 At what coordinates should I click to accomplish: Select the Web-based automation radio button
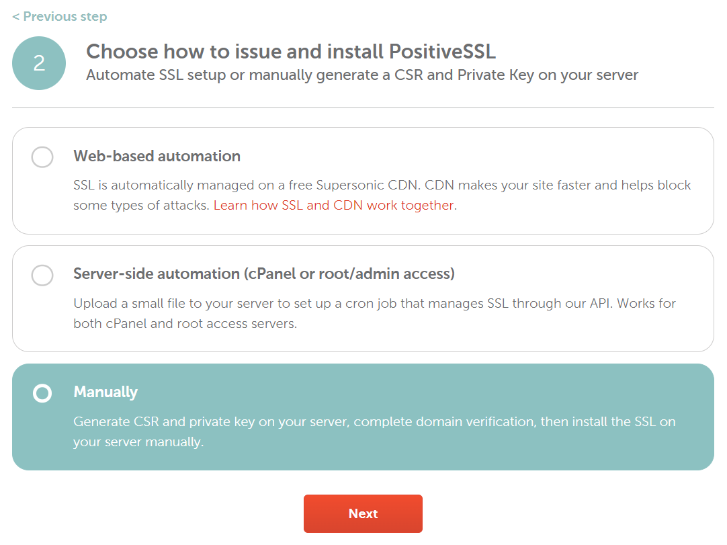tap(42, 157)
